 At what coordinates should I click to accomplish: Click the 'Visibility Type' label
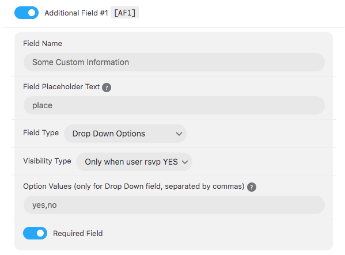47,161
